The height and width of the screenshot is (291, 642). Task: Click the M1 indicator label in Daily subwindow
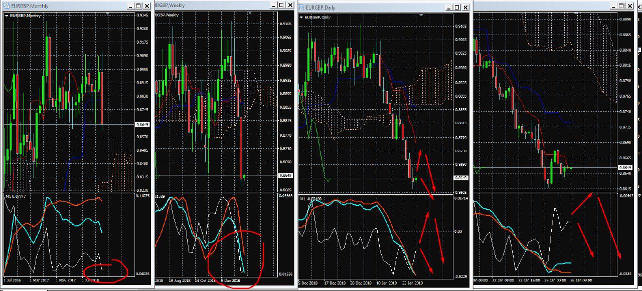[x=310, y=199]
